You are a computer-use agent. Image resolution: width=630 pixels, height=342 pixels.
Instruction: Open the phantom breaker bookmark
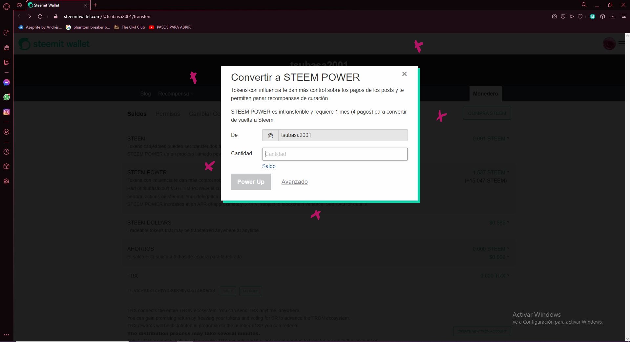88,27
